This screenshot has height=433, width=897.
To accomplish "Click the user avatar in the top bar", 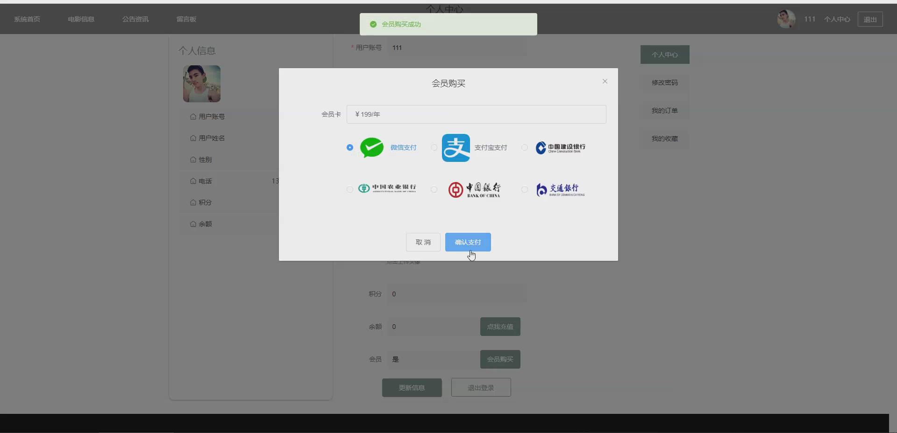I will 786,19.
